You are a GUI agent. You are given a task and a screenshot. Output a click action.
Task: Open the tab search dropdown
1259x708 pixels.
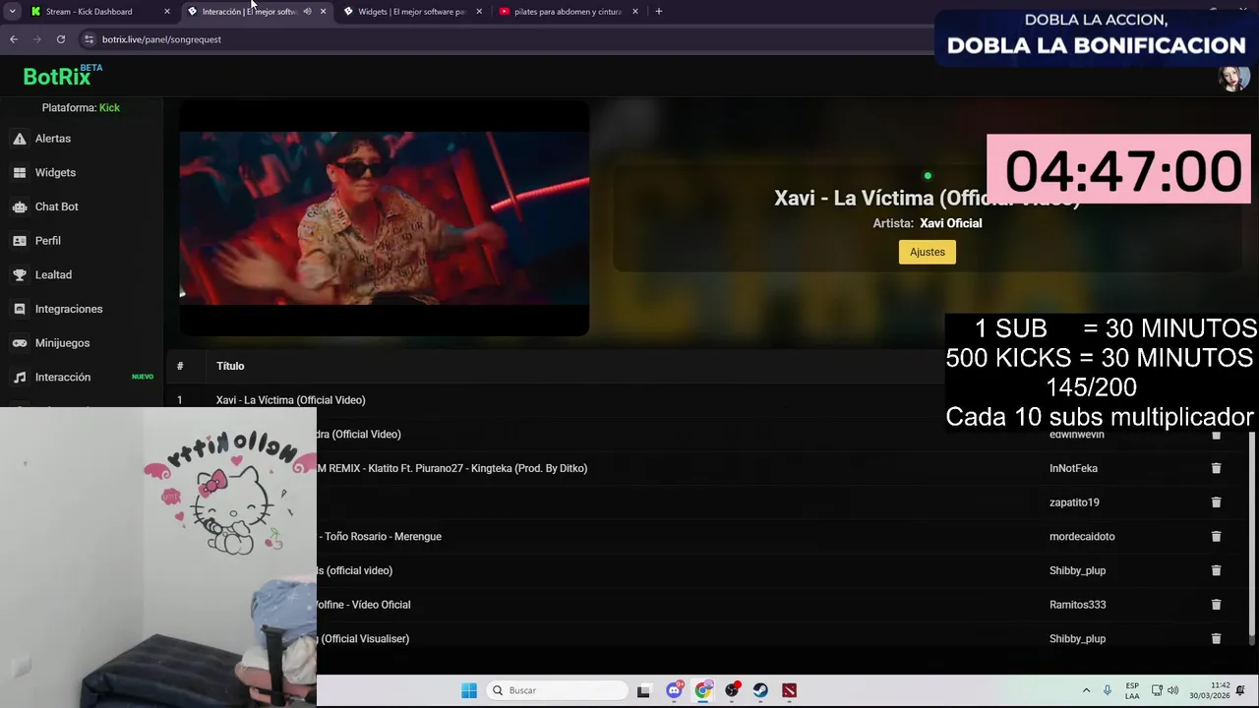coord(12,12)
